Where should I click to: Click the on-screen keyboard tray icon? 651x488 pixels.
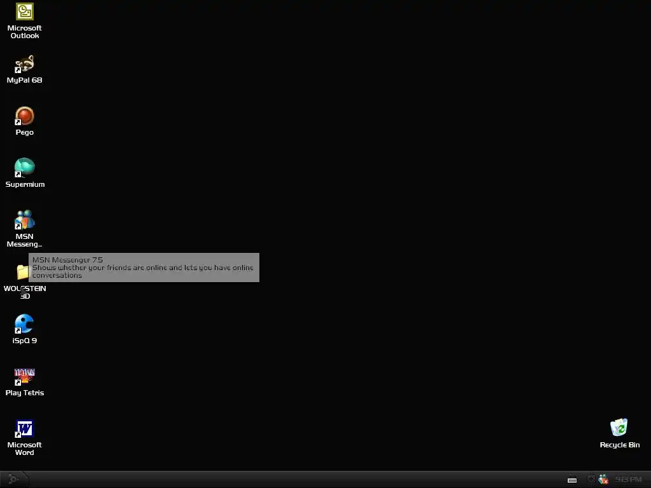[572, 480]
